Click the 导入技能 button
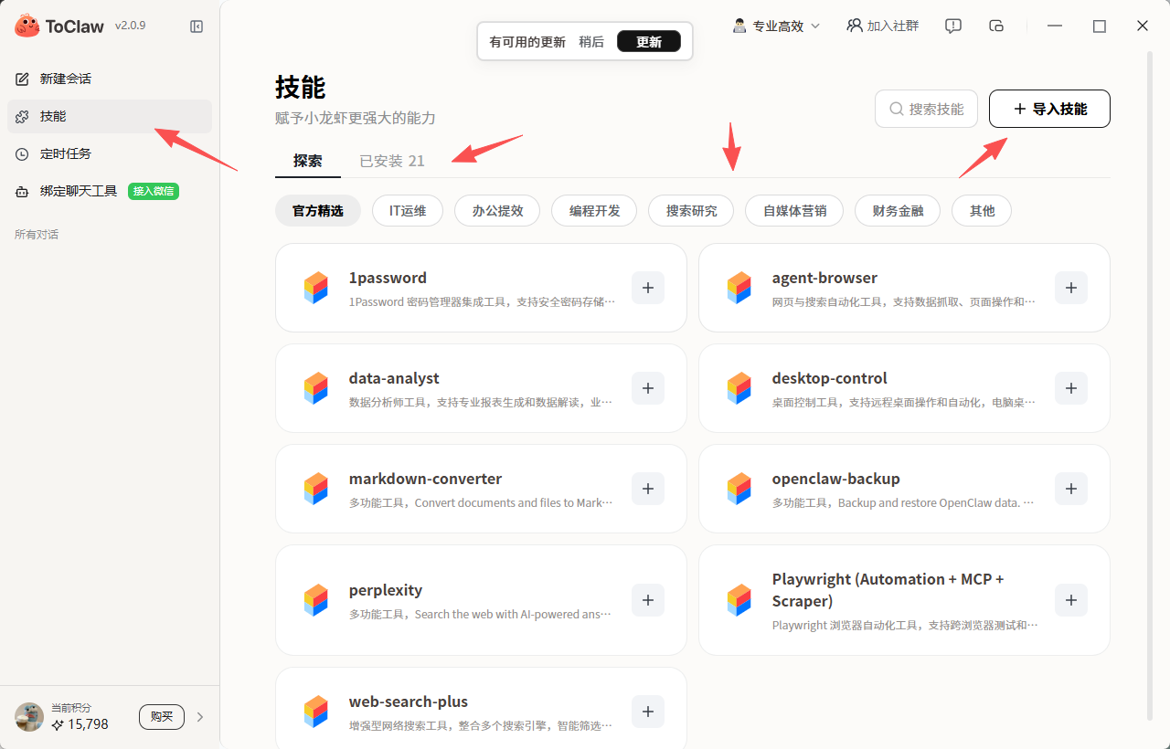This screenshot has height=749, width=1170. point(1049,109)
